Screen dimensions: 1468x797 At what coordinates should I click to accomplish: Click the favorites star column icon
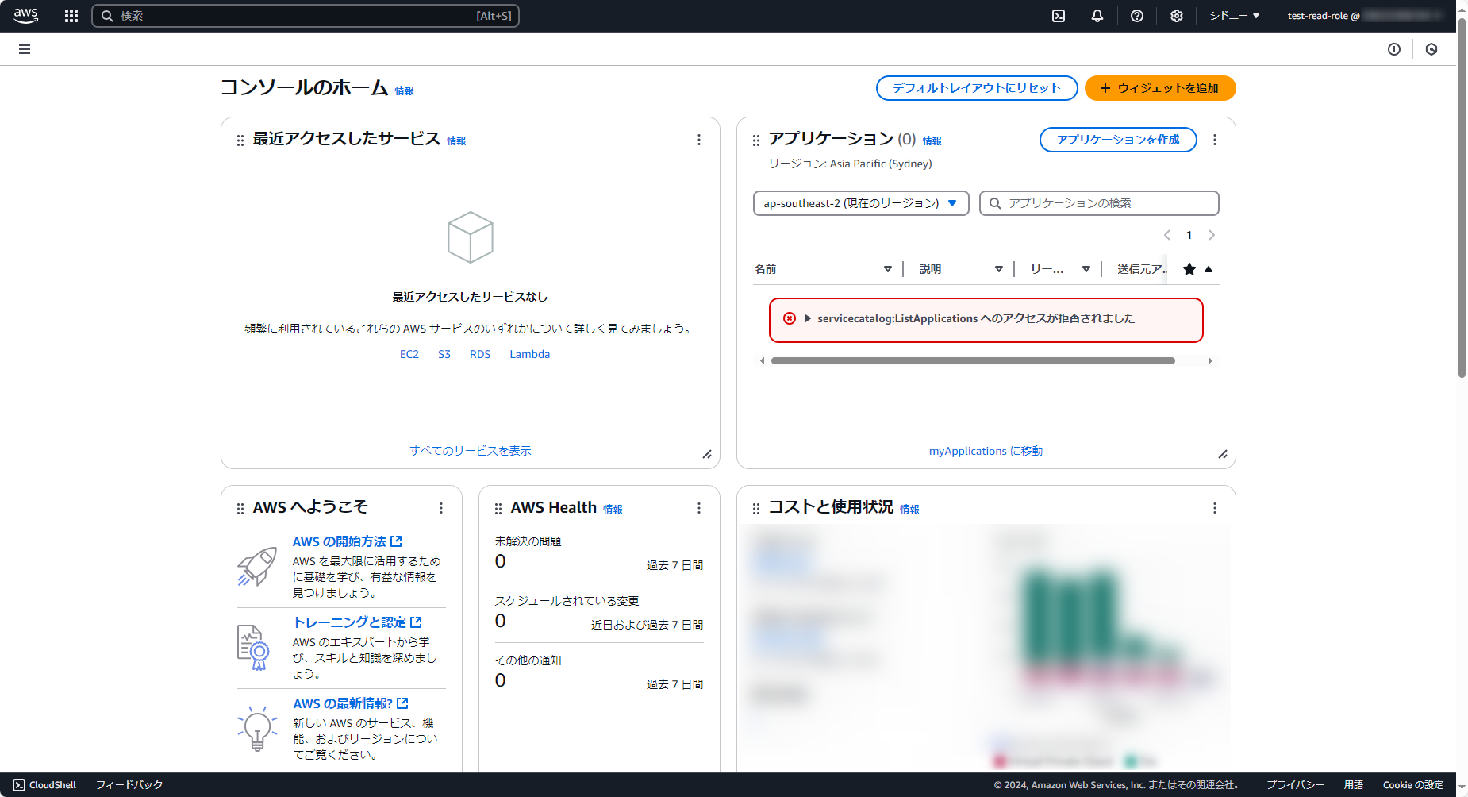tap(1189, 269)
